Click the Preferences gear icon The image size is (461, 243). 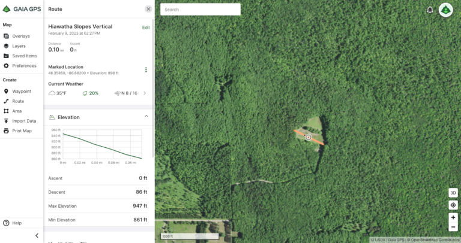point(6,66)
